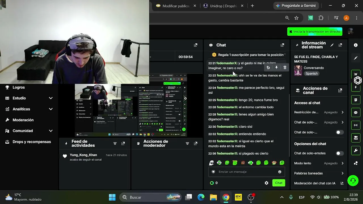Pop out the Acciones de moderador panel
The height and width of the screenshot is (204, 363).
point(195,144)
